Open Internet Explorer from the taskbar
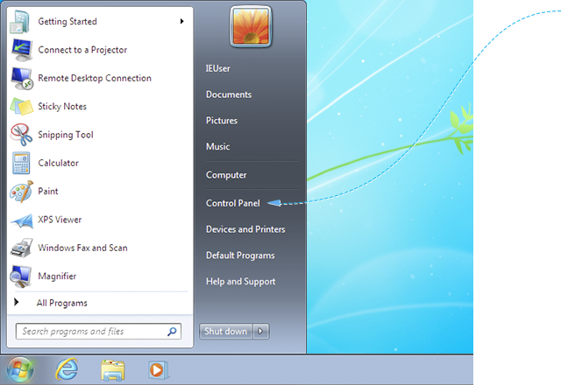The height and width of the screenshot is (385, 561). click(67, 369)
